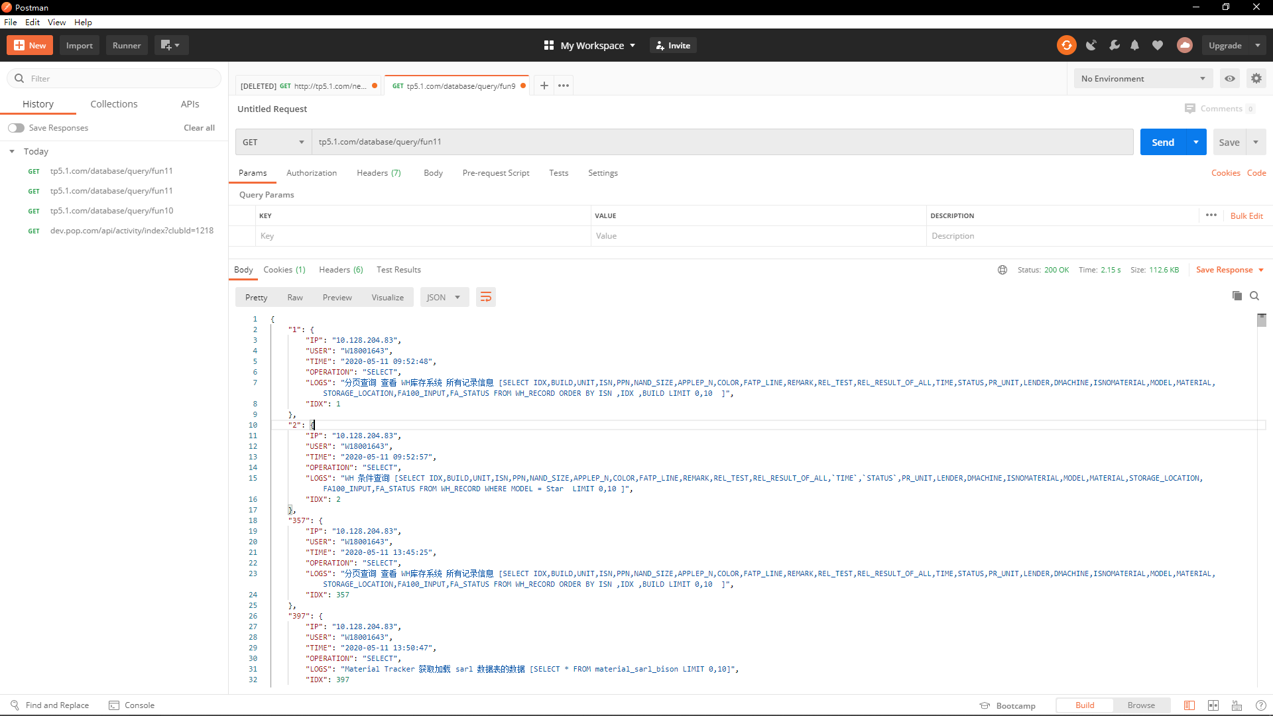Click the sync status icon

click(x=1066, y=45)
